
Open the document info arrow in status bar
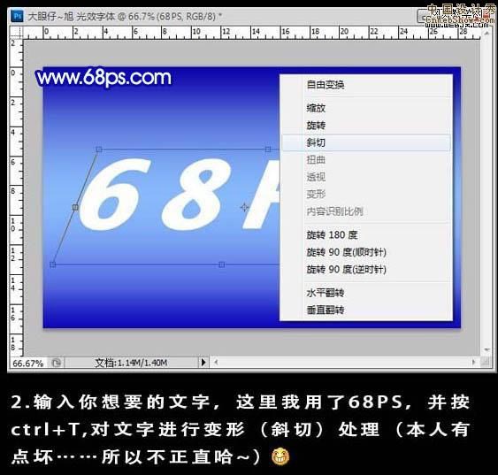tap(203, 363)
